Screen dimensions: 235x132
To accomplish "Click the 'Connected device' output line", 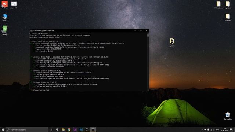I will 40,90.
